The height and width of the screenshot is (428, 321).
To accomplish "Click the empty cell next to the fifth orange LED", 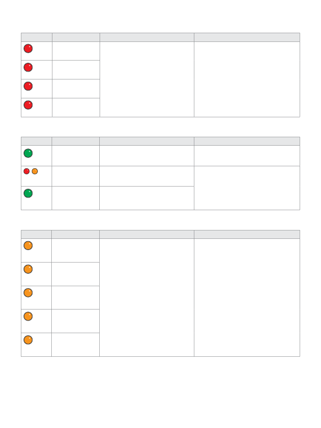I will coord(76,345).
